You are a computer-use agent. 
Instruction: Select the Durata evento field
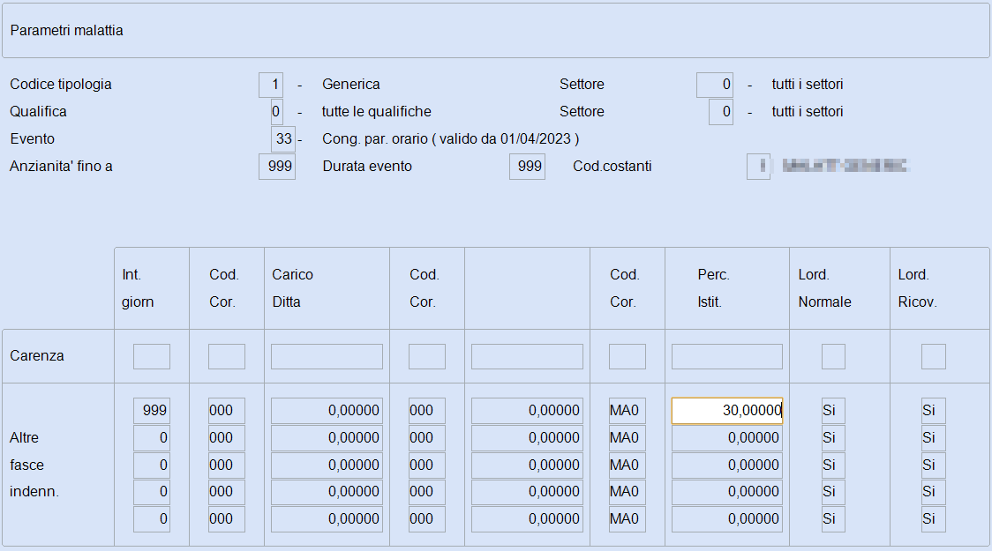pyautogui.click(x=527, y=167)
